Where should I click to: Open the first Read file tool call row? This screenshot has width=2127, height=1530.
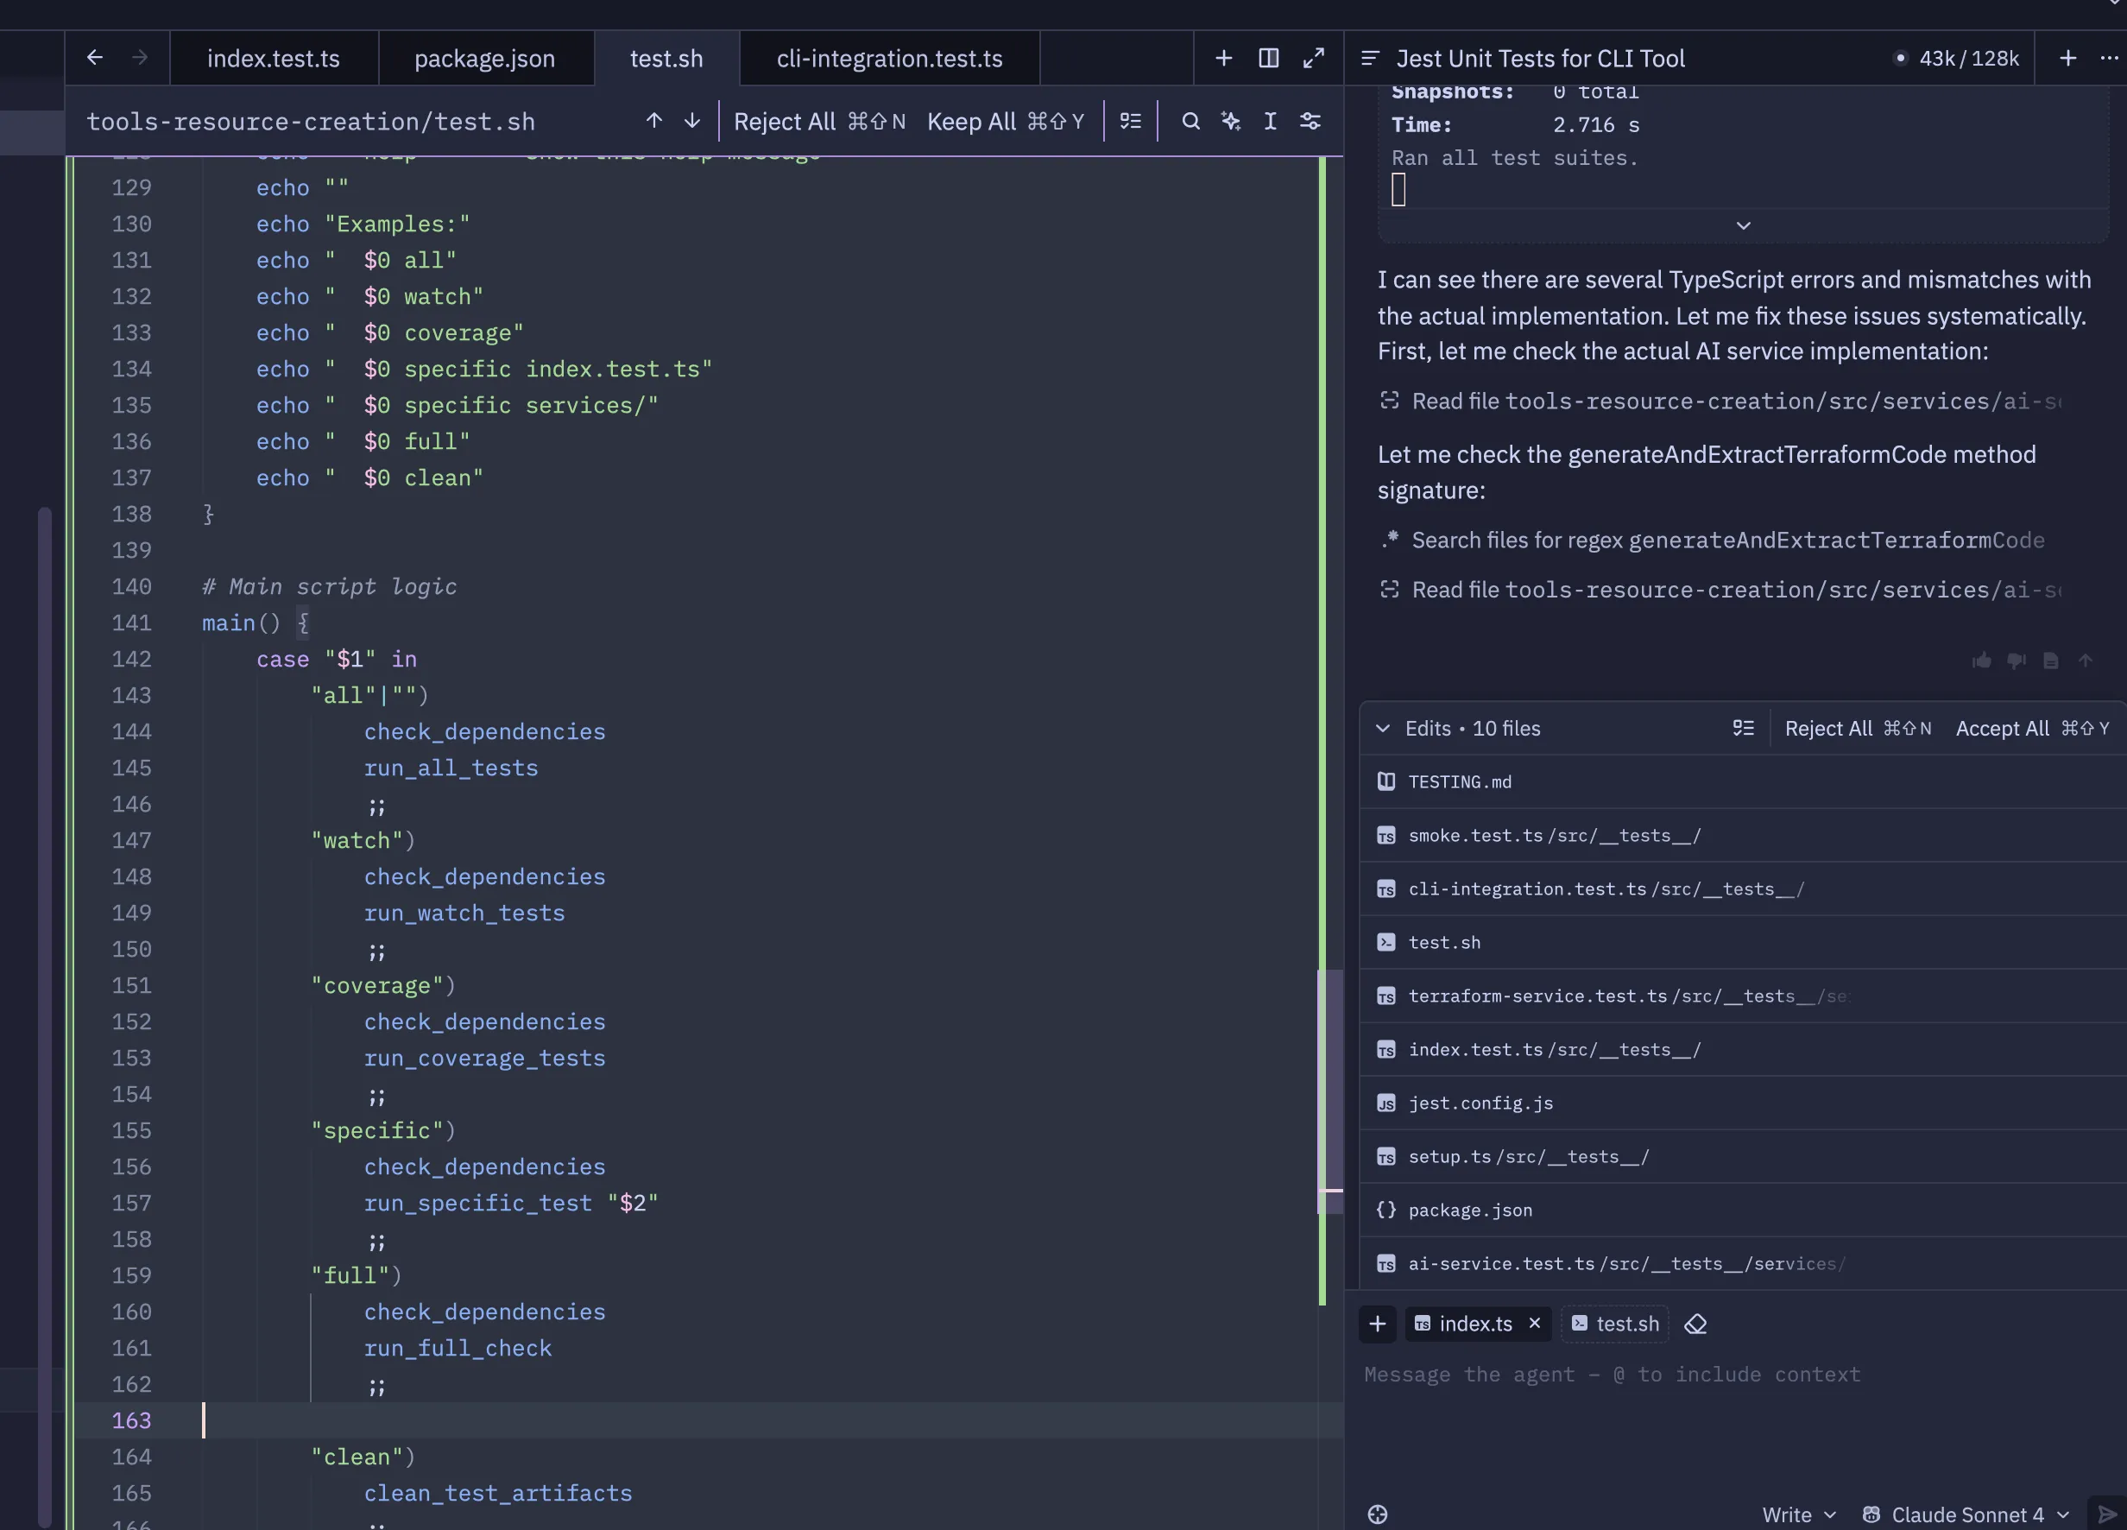click(1721, 401)
